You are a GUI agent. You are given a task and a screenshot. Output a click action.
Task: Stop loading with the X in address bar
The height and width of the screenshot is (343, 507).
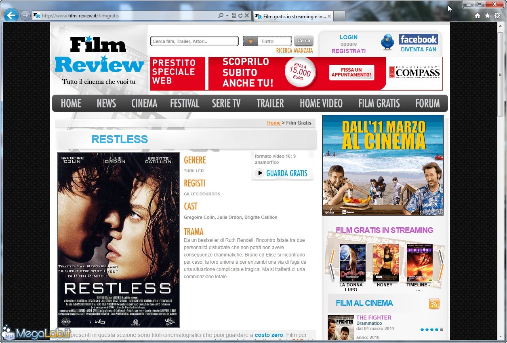pos(247,16)
